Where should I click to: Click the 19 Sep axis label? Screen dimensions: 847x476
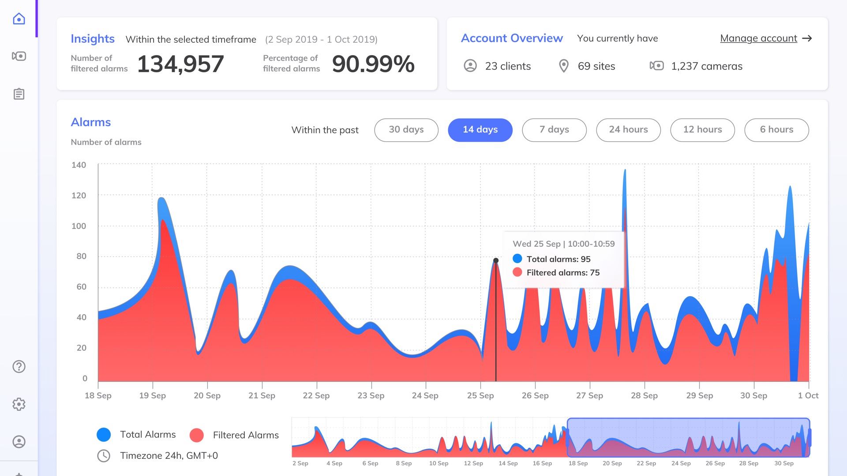point(153,395)
